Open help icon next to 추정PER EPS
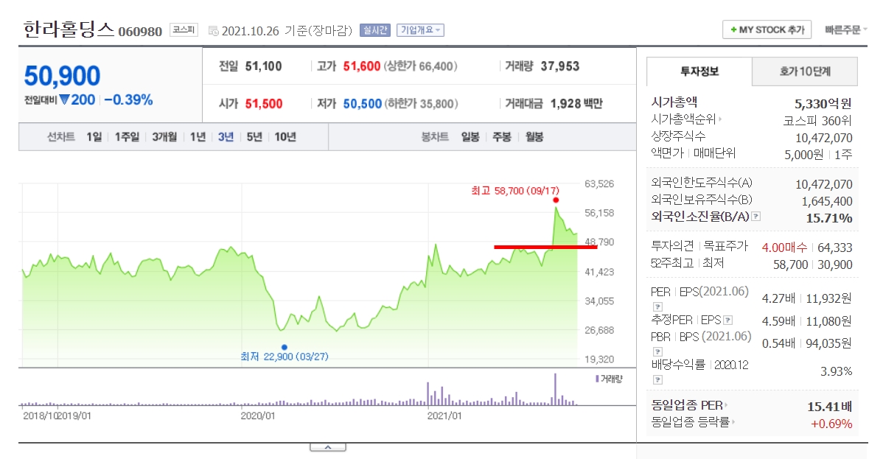Viewport: 869px width, 459px height. [x=727, y=320]
